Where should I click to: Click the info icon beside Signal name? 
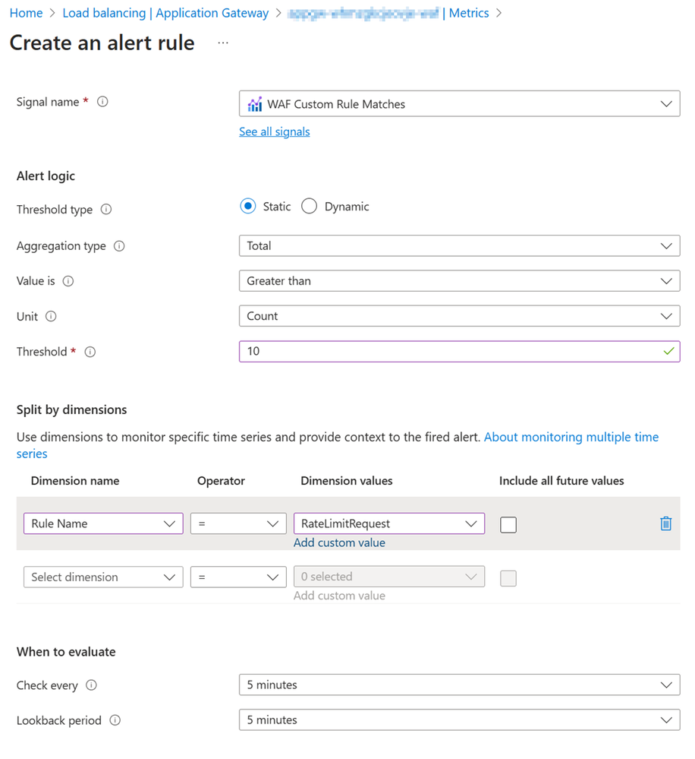click(102, 102)
